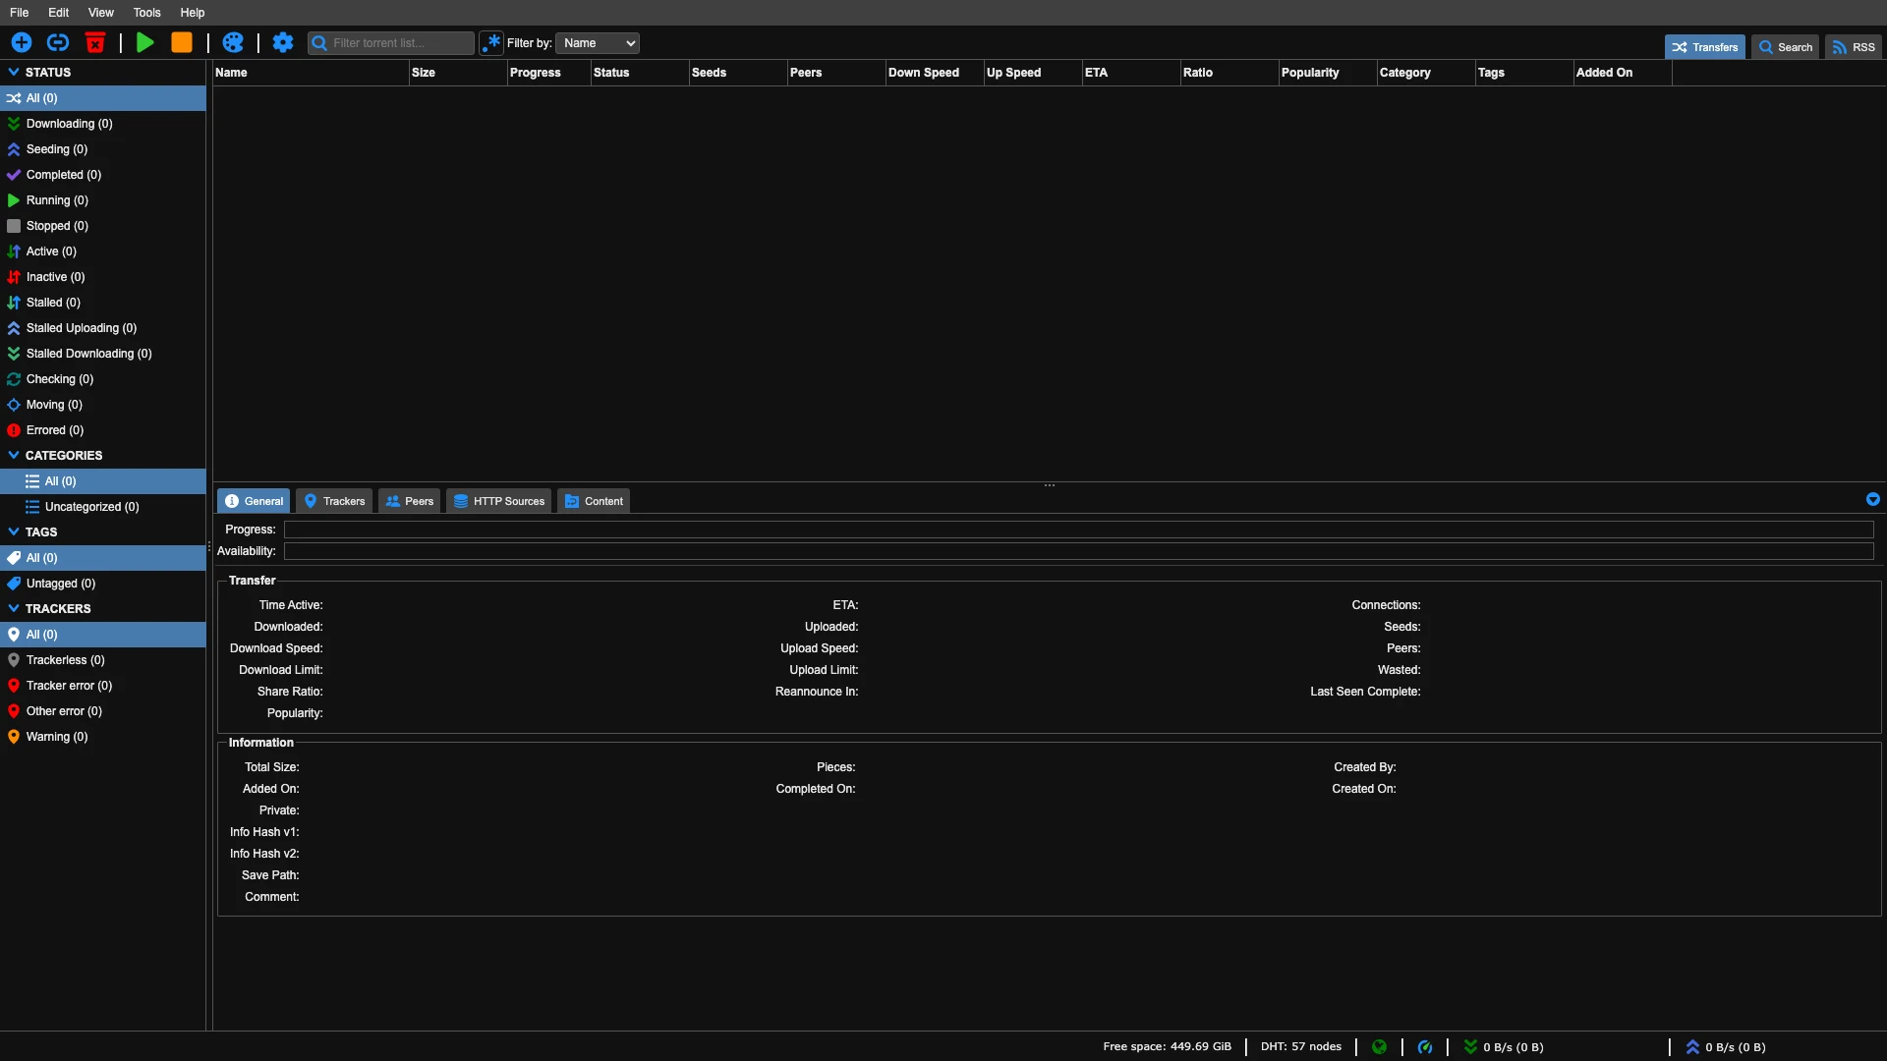Open the General details tab

pos(254,501)
